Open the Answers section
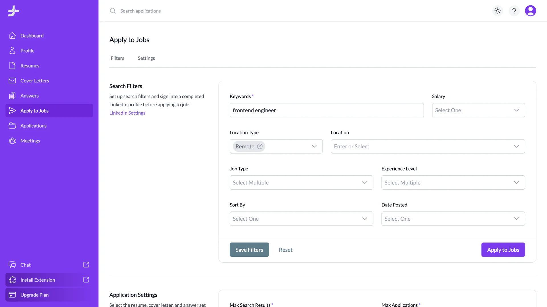Screen dimensions: 547x307 click(29, 96)
